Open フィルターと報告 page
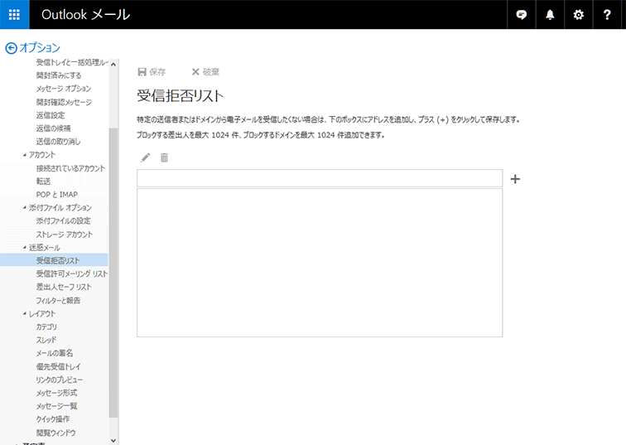This screenshot has height=445, width=626. tap(58, 300)
